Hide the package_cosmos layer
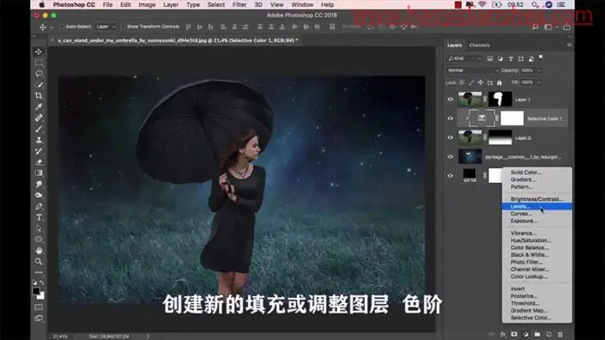Viewport: 605px width, 340px height. click(x=451, y=156)
